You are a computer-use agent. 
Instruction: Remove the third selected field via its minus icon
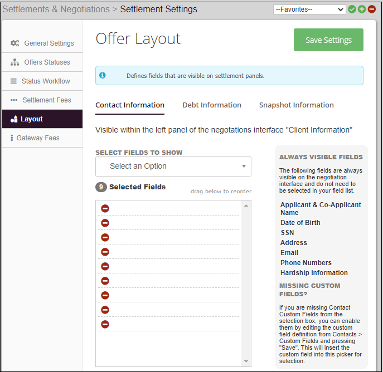click(105, 237)
